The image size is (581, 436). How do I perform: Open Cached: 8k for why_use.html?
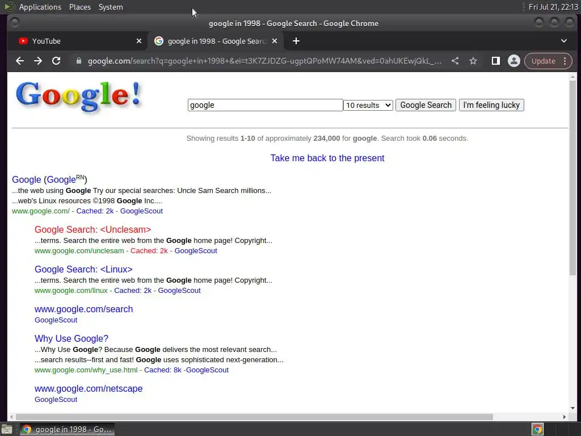[163, 370]
